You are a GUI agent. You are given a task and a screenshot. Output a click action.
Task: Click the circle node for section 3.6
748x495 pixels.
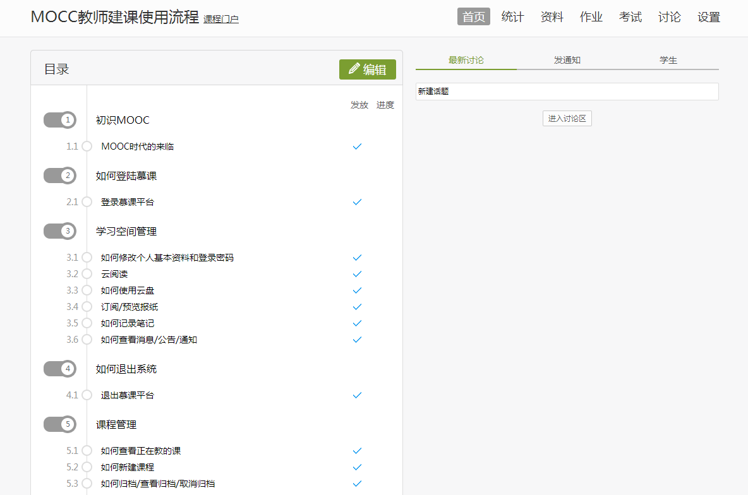(x=87, y=340)
